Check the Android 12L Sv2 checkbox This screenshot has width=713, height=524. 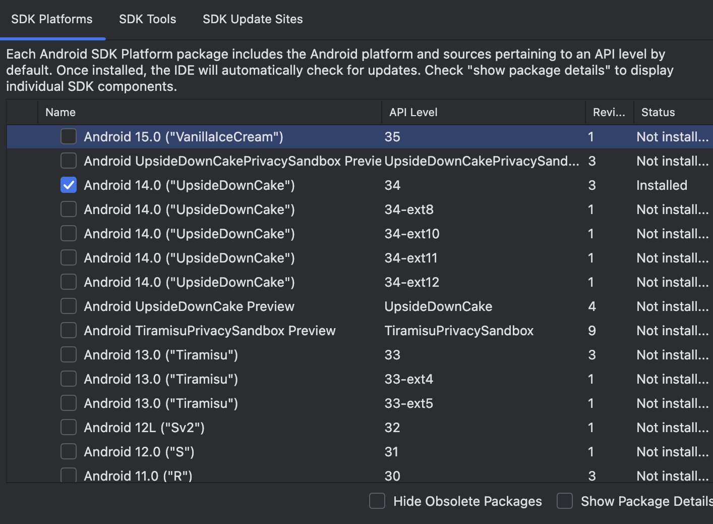click(x=69, y=427)
